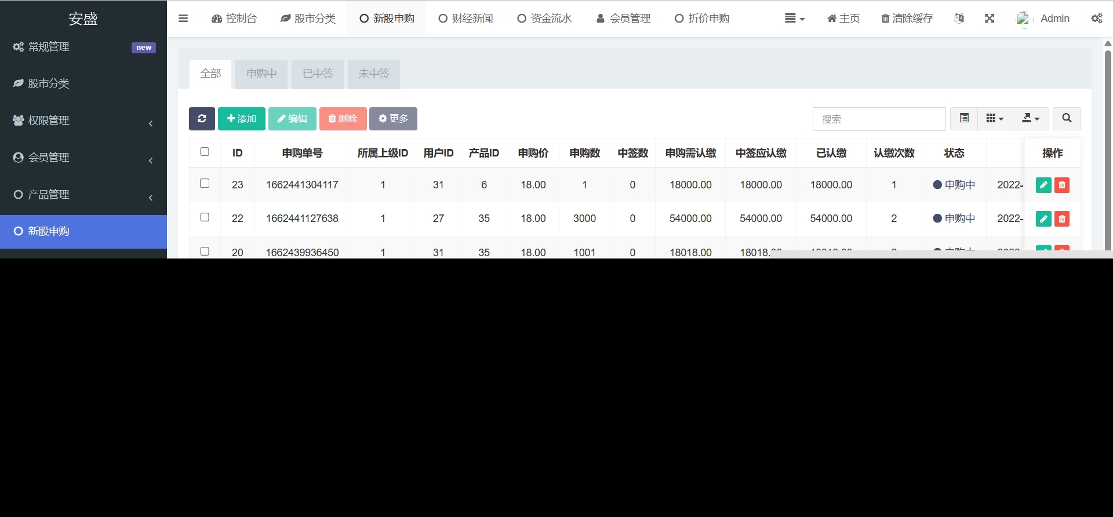The image size is (1113, 517).
Task: Expand 产品管理 in the sidebar
Action: [83, 195]
